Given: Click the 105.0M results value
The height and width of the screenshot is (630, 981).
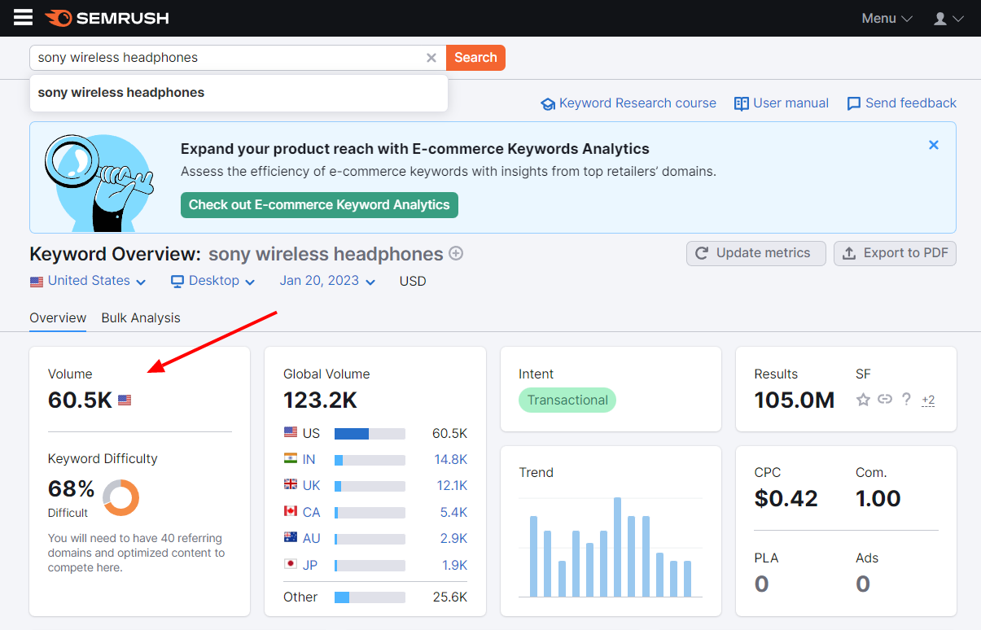Looking at the screenshot, I should 795,400.
